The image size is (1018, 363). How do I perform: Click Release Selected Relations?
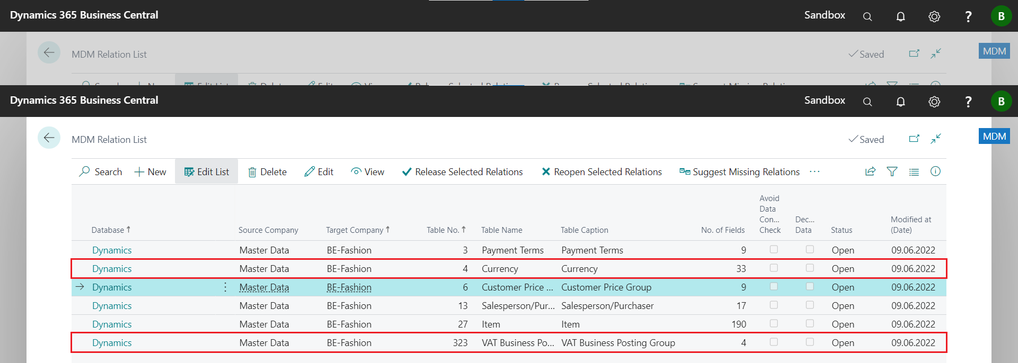pyautogui.click(x=462, y=172)
